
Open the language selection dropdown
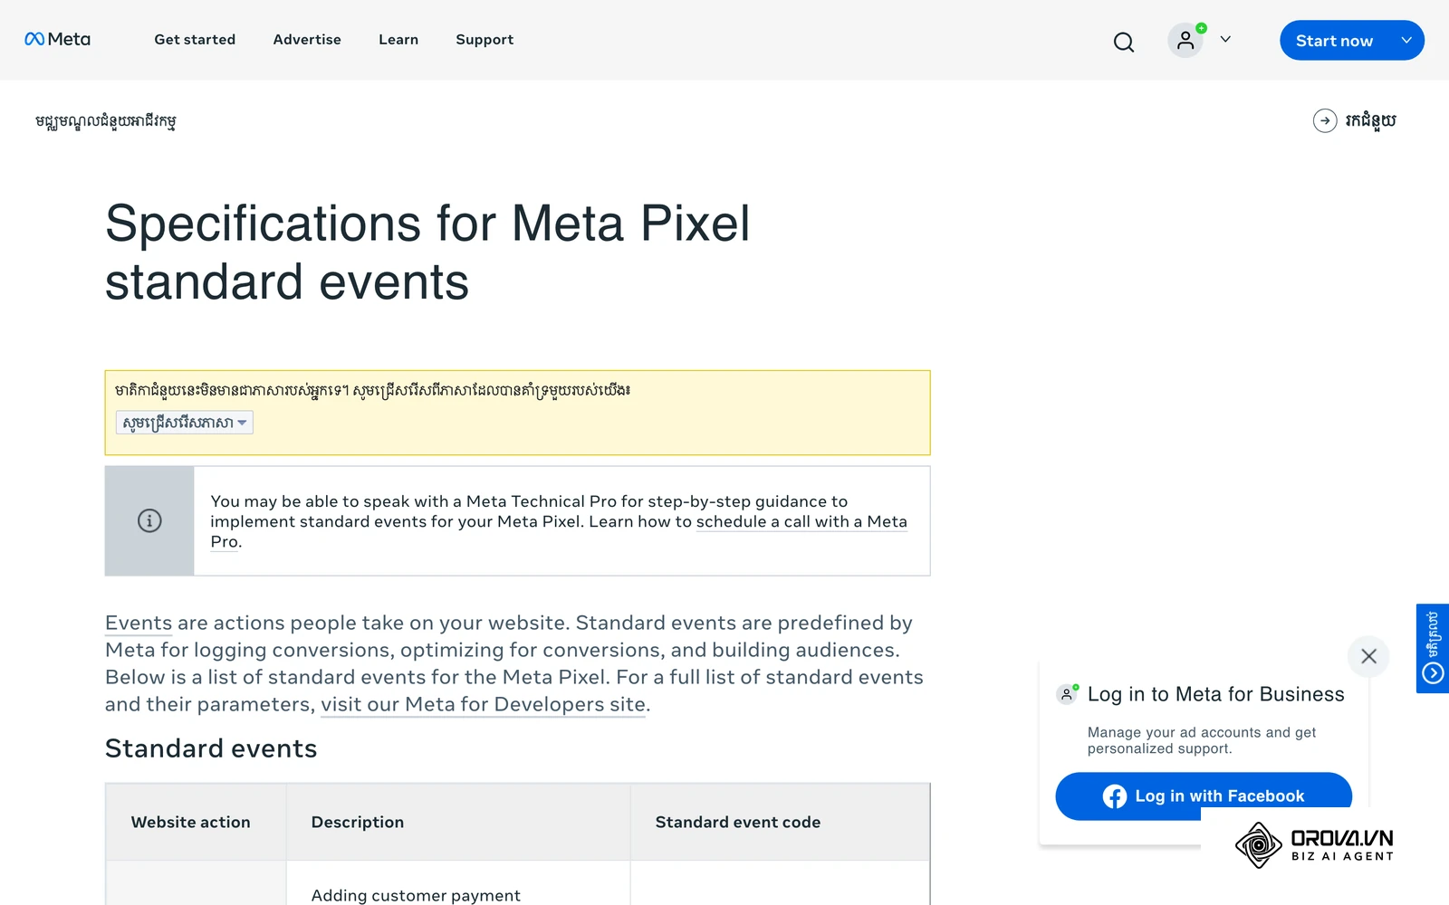[185, 423]
